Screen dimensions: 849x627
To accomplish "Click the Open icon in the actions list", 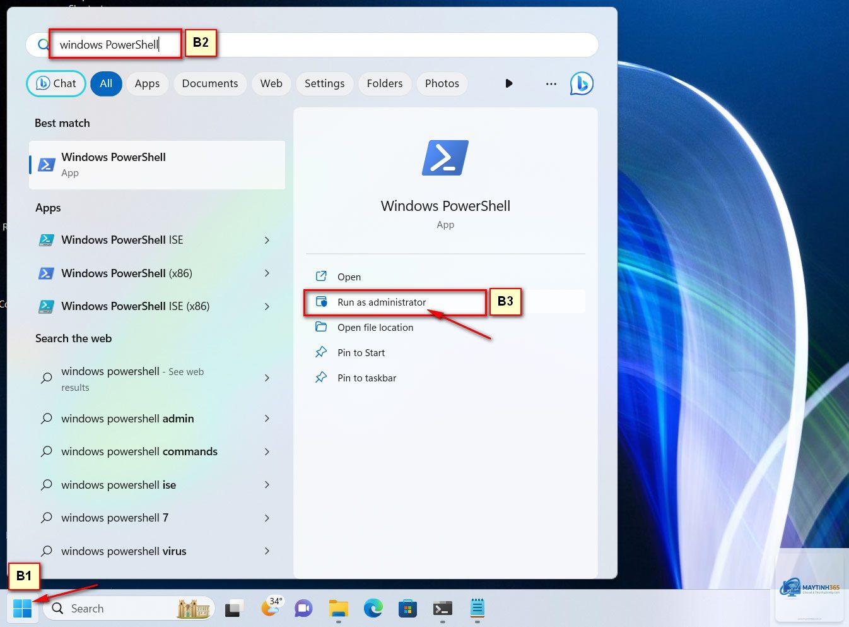I will click(321, 277).
